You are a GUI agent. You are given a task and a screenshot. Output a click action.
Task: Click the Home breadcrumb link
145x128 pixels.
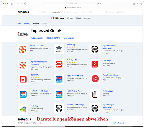click(20, 23)
